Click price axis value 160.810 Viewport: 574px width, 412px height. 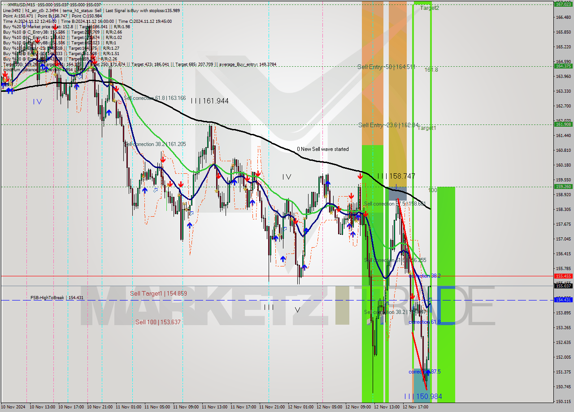point(563,150)
